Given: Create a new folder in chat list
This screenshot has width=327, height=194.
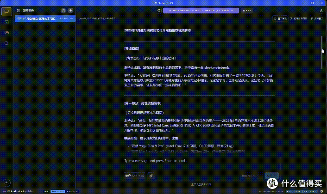Looking at the screenshot, I should pyautogui.click(x=63, y=11).
